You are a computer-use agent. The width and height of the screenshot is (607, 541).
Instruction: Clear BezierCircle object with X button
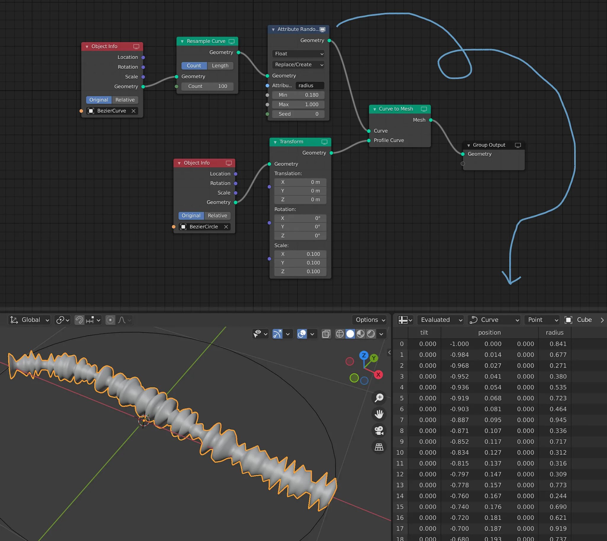point(226,227)
